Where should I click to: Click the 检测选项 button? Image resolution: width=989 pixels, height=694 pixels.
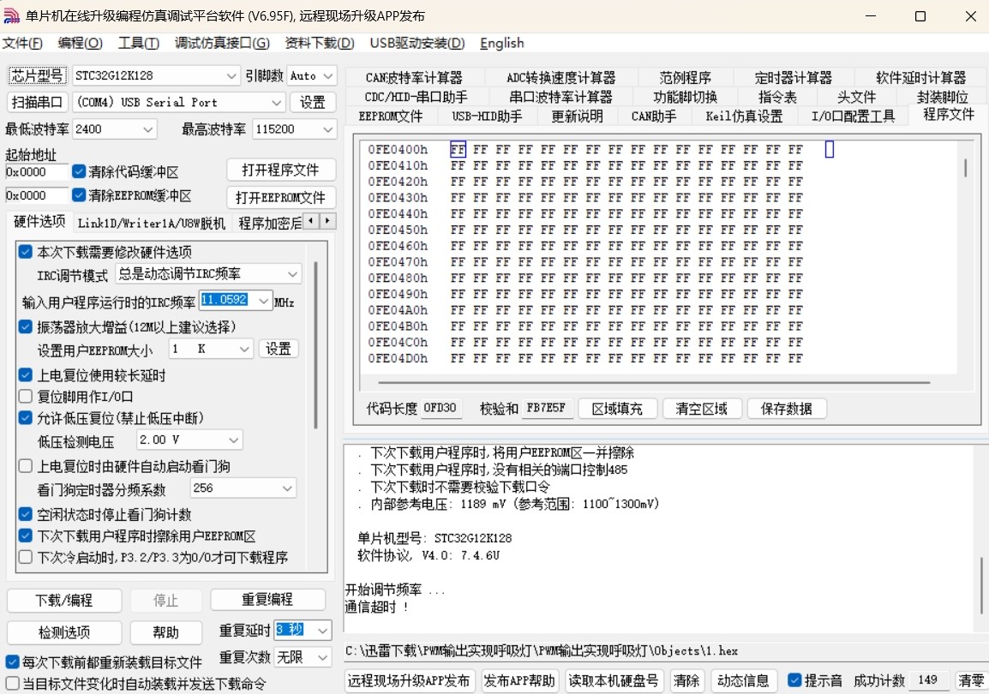tap(63, 632)
